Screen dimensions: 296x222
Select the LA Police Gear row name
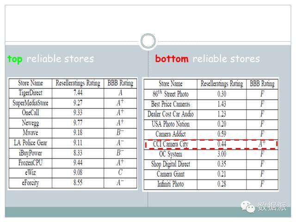pyautogui.click(x=30, y=142)
